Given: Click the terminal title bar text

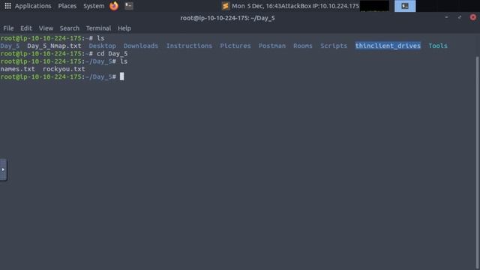Looking at the screenshot, I should pos(227,18).
